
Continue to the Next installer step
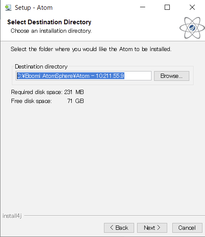click(x=152, y=228)
